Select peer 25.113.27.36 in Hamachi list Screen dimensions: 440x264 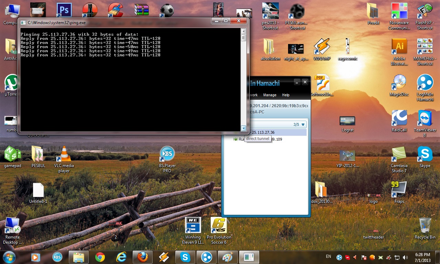[263, 132]
